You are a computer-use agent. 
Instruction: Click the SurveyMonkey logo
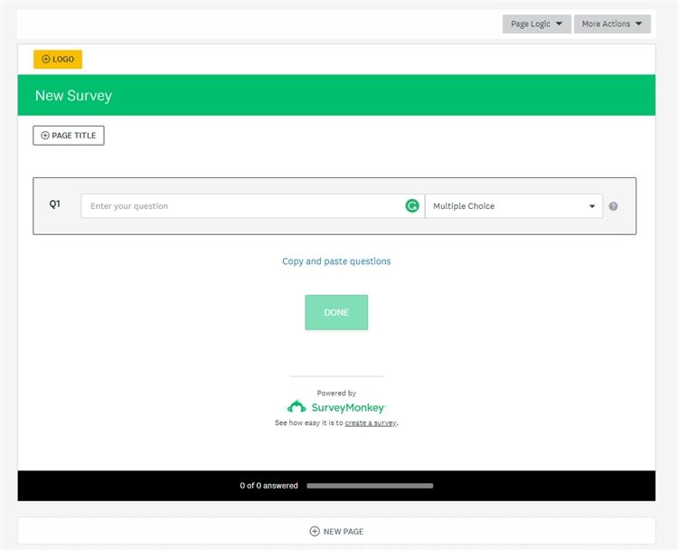click(x=336, y=407)
